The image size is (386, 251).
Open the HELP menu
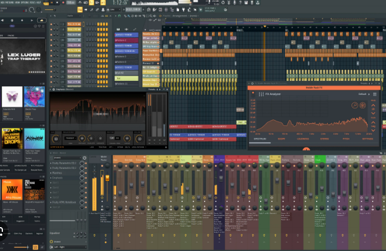(x=38, y=2)
